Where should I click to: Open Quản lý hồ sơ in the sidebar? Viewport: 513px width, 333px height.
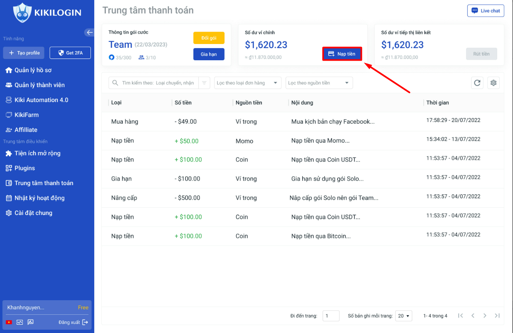33,70
